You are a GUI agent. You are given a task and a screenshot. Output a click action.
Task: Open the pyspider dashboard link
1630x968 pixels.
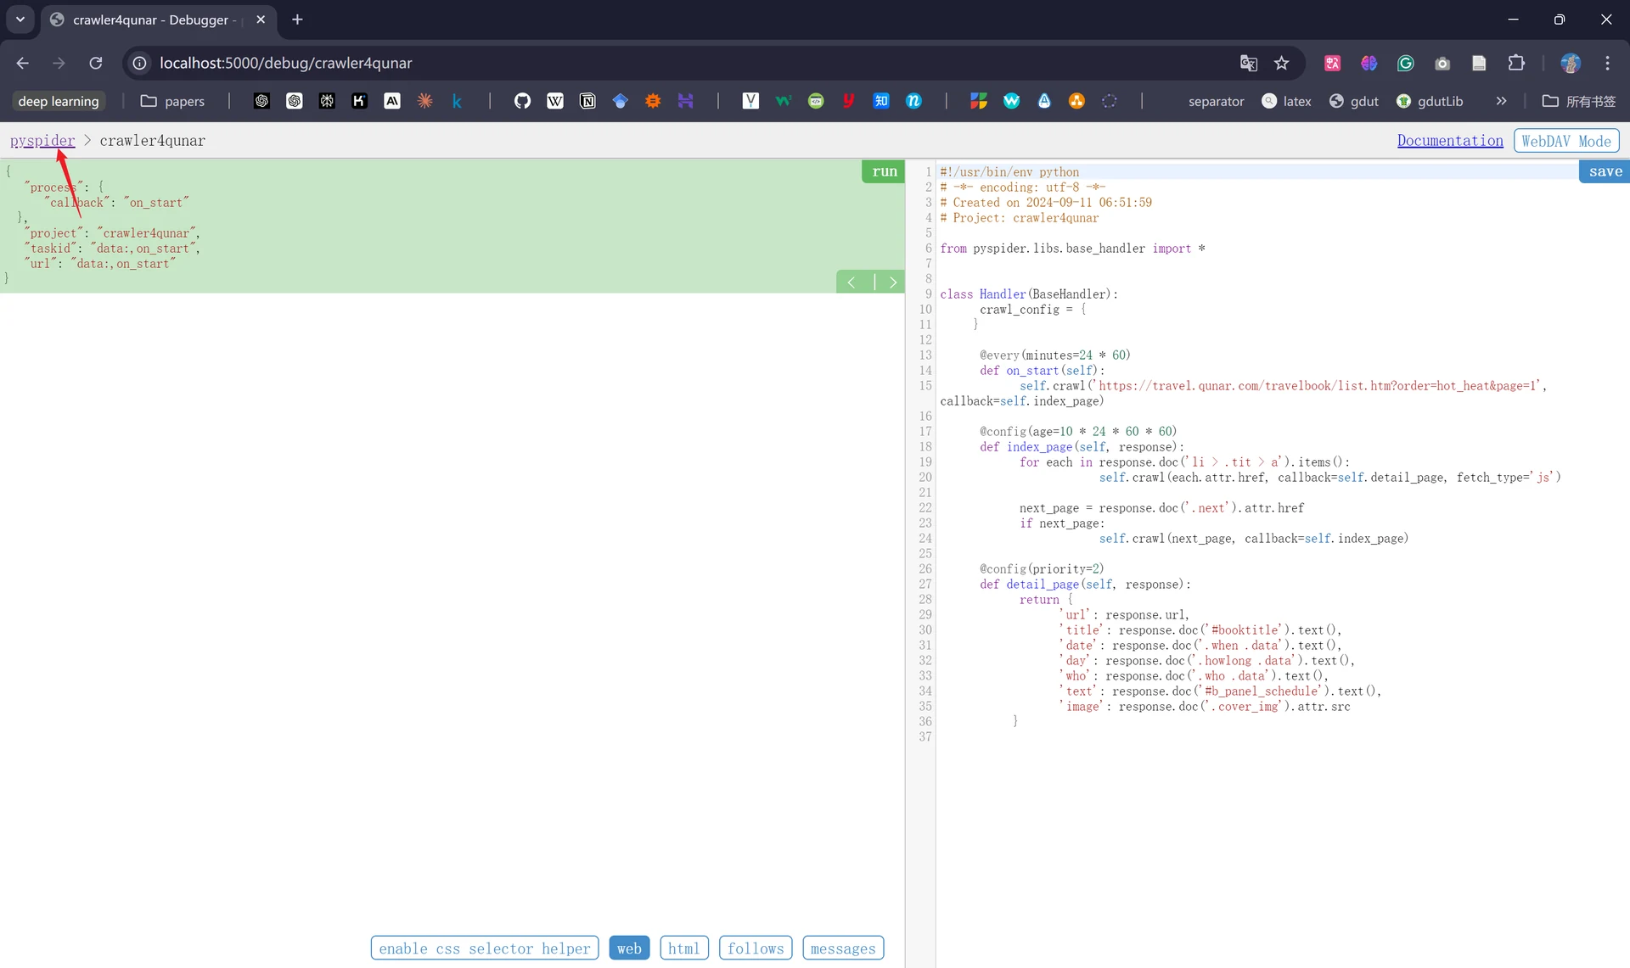pos(42,140)
